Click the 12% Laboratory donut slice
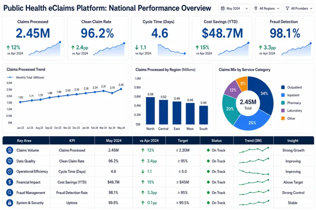The width and height of the screenshot is (316, 210). click(233, 90)
